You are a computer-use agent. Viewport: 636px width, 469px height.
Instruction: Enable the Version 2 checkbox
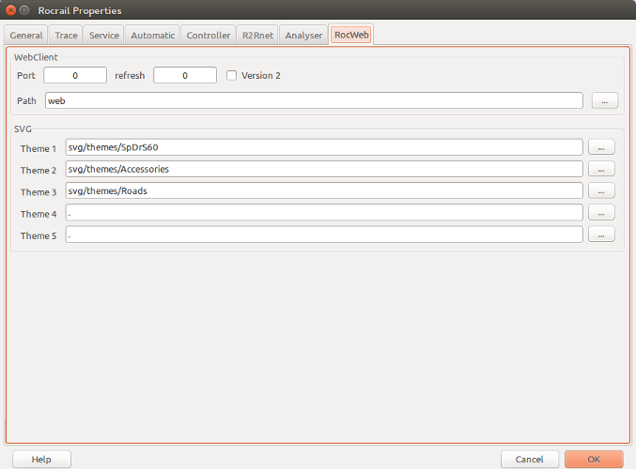tap(232, 75)
